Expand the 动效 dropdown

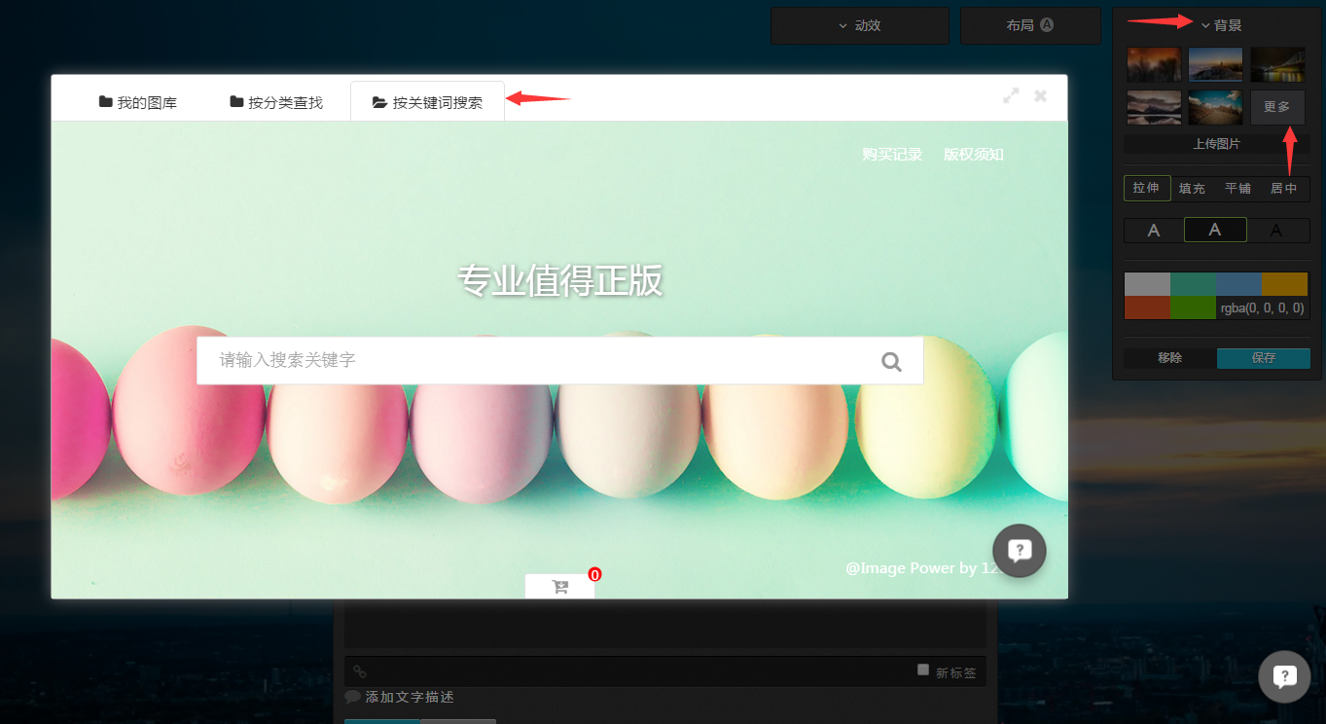(859, 25)
